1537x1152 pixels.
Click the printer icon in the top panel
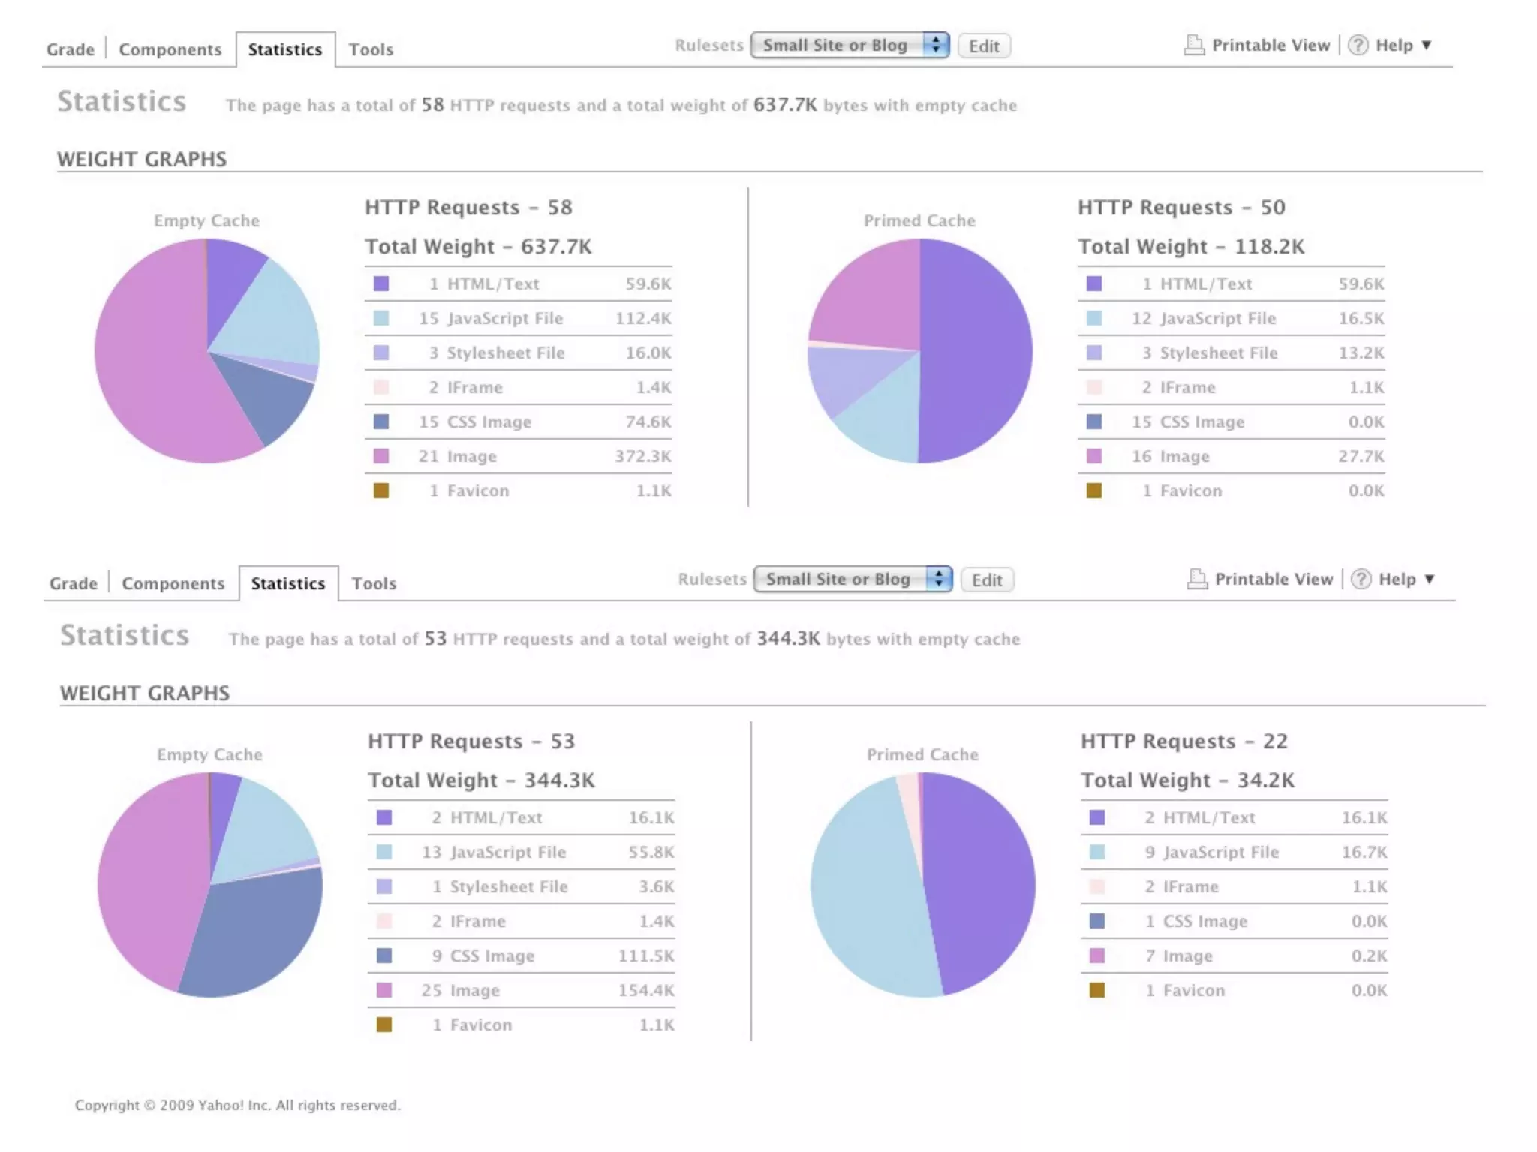tap(1194, 46)
